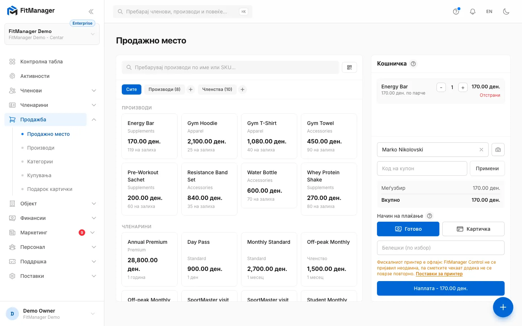The image size is (522, 326).
Task: Focus the product search field
Action: [231, 67]
